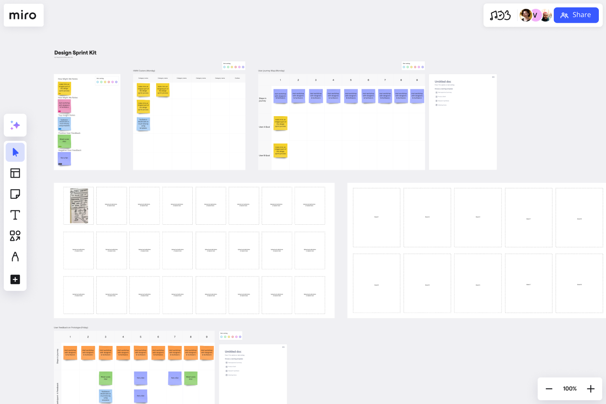Select the Text tool

(x=15, y=215)
